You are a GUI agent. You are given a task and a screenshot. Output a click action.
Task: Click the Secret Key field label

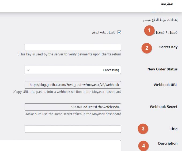[168, 47]
